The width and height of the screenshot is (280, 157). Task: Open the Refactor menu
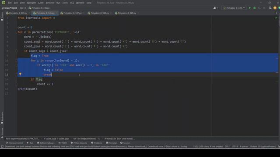coord(50,3)
